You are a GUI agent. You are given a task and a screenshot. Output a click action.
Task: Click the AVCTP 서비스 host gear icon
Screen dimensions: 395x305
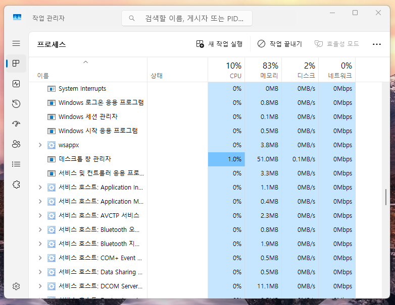pos(52,216)
